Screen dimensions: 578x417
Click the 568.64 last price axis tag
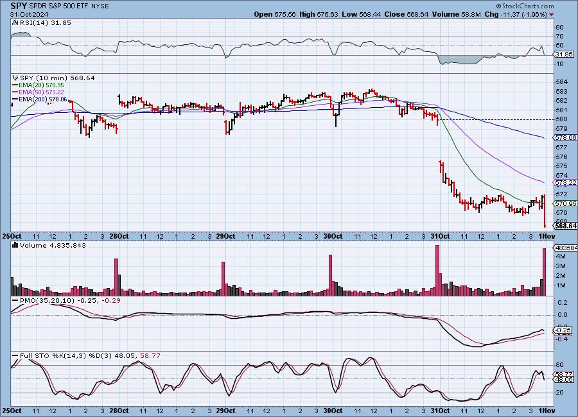point(565,226)
